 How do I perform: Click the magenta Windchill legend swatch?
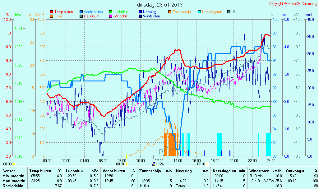(111, 16)
